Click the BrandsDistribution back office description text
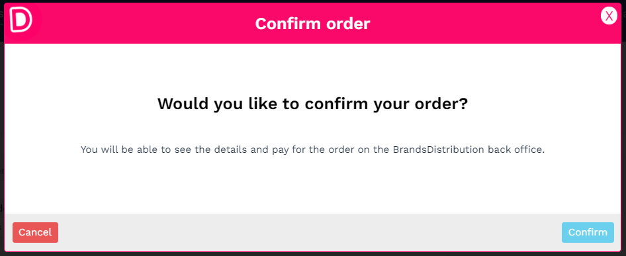Image resolution: width=626 pixels, height=256 pixels. pyautogui.click(x=312, y=149)
